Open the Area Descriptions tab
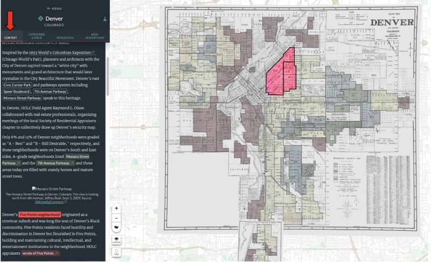This screenshot has height=262, width=431. tap(94, 36)
